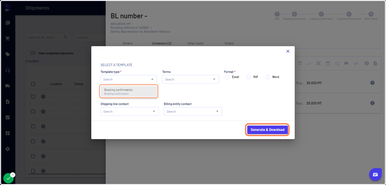Image resolution: width=386 pixels, height=185 pixels.
Task: Click the alert badge in the first shipment row
Action: pyautogui.click(x=43, y=97)
